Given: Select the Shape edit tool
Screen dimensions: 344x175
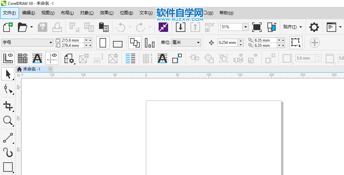Looking at the screenshot, I should tap(8, 89).
